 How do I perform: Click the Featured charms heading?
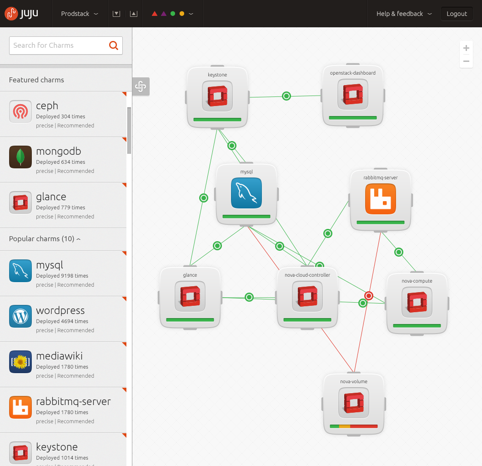(x=36, y=80)
